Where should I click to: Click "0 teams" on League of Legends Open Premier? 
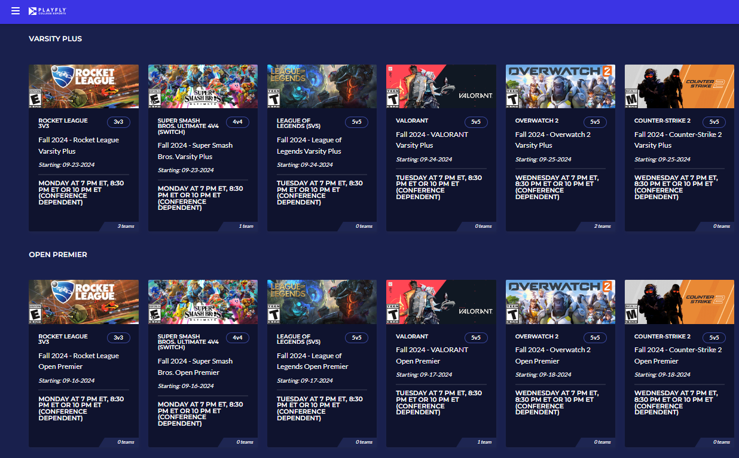click(364, 442)
